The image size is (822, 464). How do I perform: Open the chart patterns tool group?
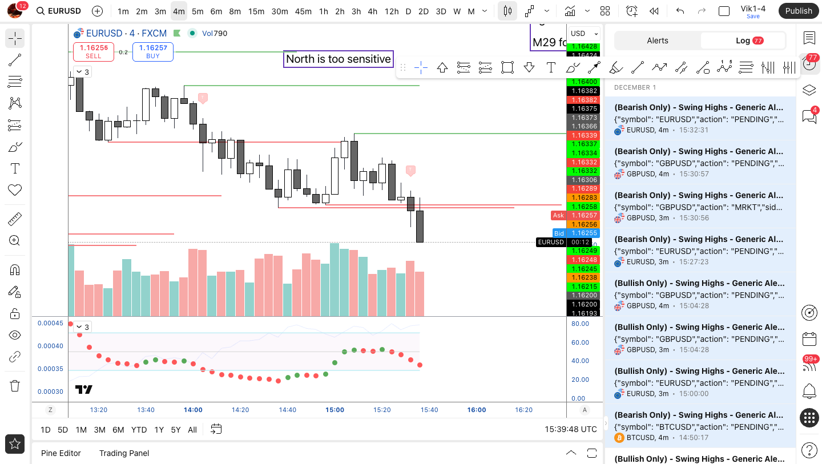(x=15, y=103)
